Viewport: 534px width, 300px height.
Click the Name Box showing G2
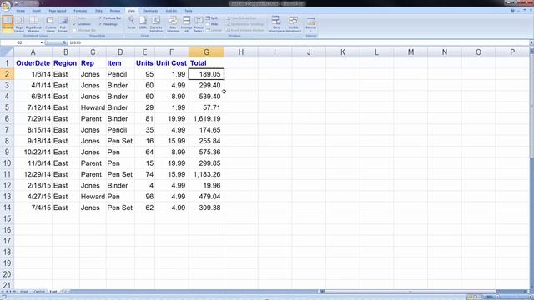[x=20, y=42]
